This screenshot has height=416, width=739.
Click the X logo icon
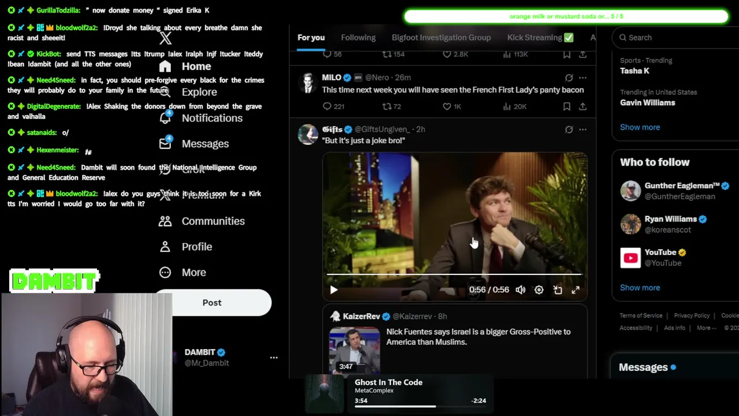165,39
